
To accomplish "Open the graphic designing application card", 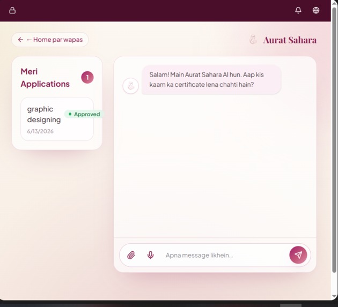I will pyautogui.click(x=57, y=119).
